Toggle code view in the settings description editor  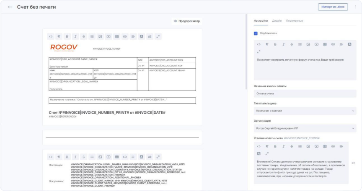pyautogui.click(x=259, y=44)
